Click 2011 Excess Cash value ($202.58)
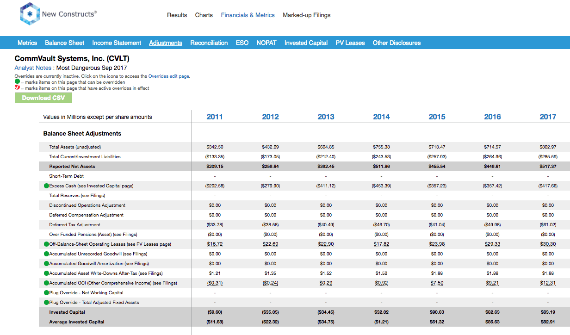Screen dimensions: 570x335 (x=215, y=186)
